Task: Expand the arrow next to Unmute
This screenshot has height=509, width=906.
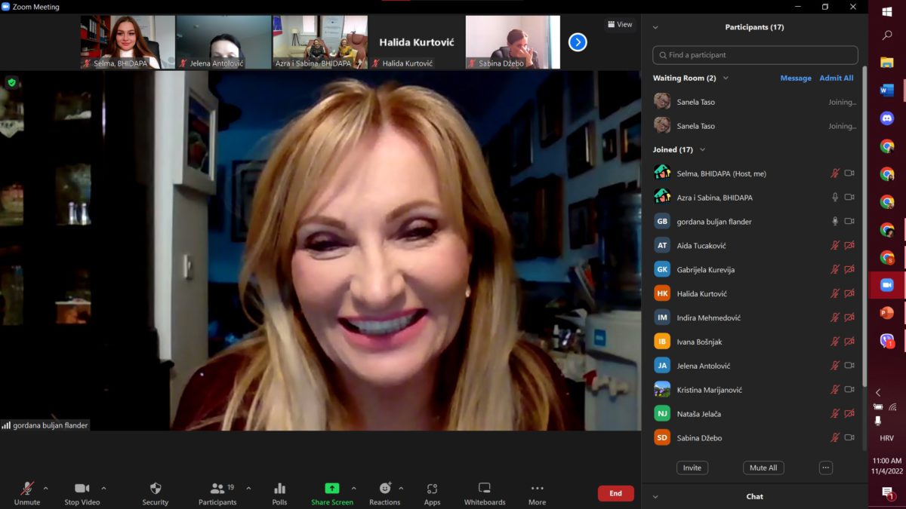Action: coord(45,488)
